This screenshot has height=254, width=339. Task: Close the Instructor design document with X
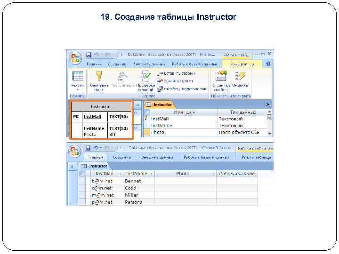tap(268, 104)
